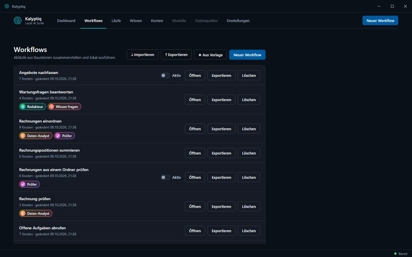This screenshot has width=412, height=257.
Task: Open the Dashboard tab
Action: click(66, 21)
